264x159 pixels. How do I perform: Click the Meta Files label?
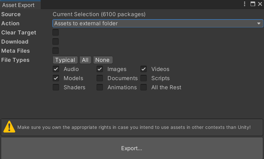click(16, 51)
